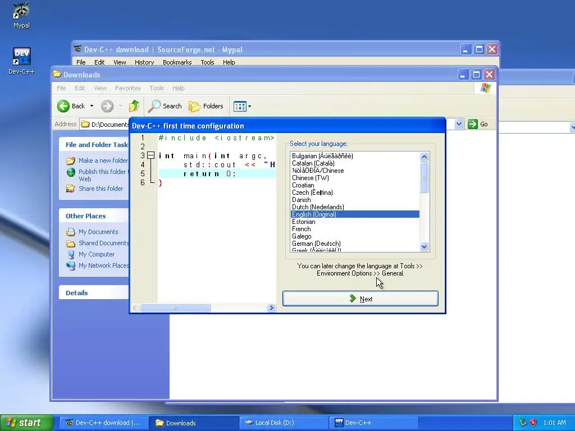Viewport: 575px width, 431px height.
Task: Open the Windows start menu
Action: (27, 423)
